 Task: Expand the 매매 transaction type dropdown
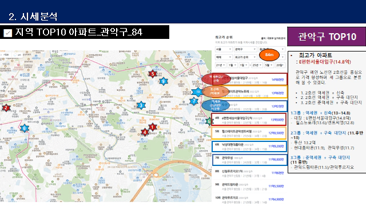224,57
